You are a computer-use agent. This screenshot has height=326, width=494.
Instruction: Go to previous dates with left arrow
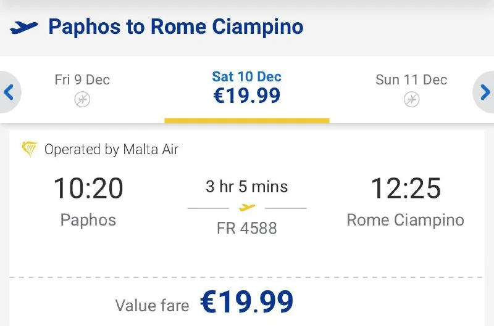pyautogui.click(x=9, y=93)
